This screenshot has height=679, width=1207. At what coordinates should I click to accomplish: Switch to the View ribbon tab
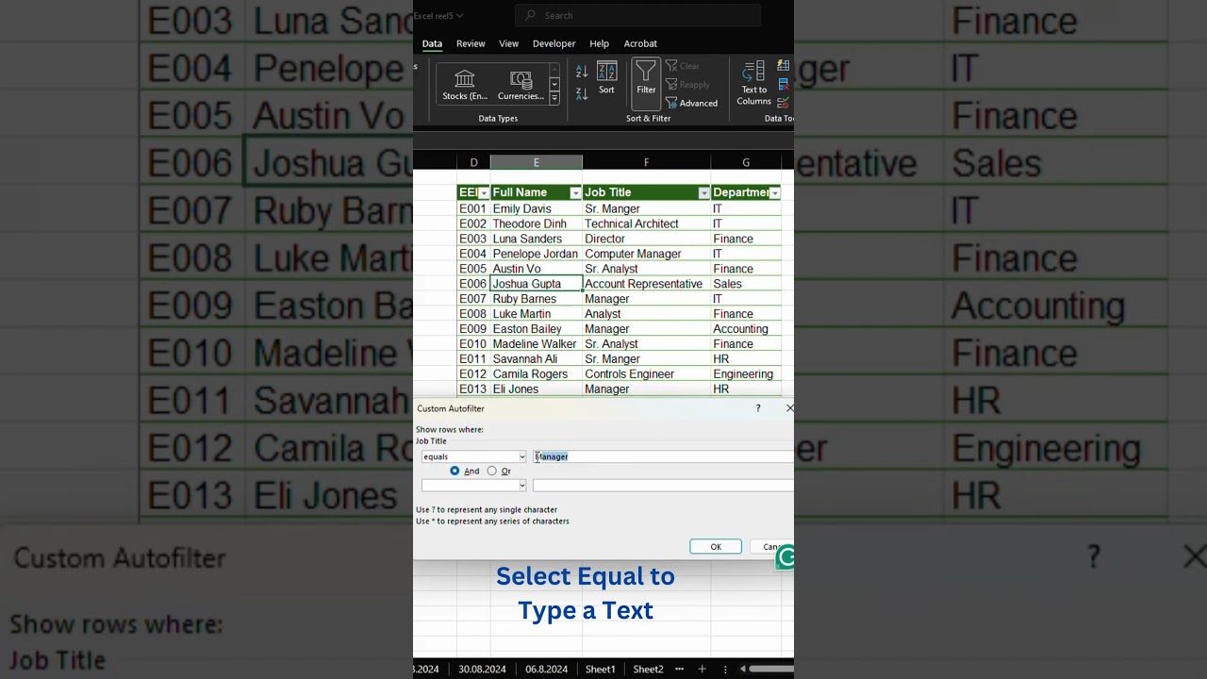509,43
